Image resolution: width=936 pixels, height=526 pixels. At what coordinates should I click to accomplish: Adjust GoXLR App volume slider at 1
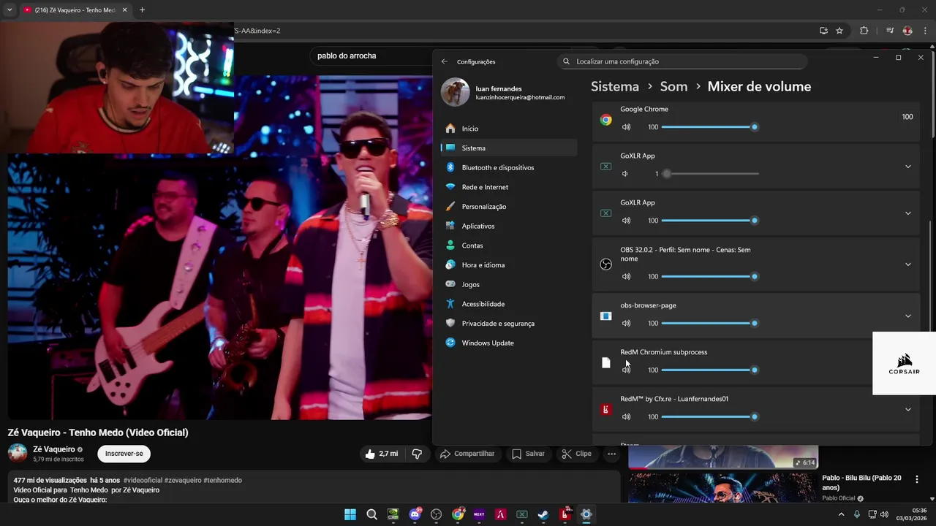710,174
